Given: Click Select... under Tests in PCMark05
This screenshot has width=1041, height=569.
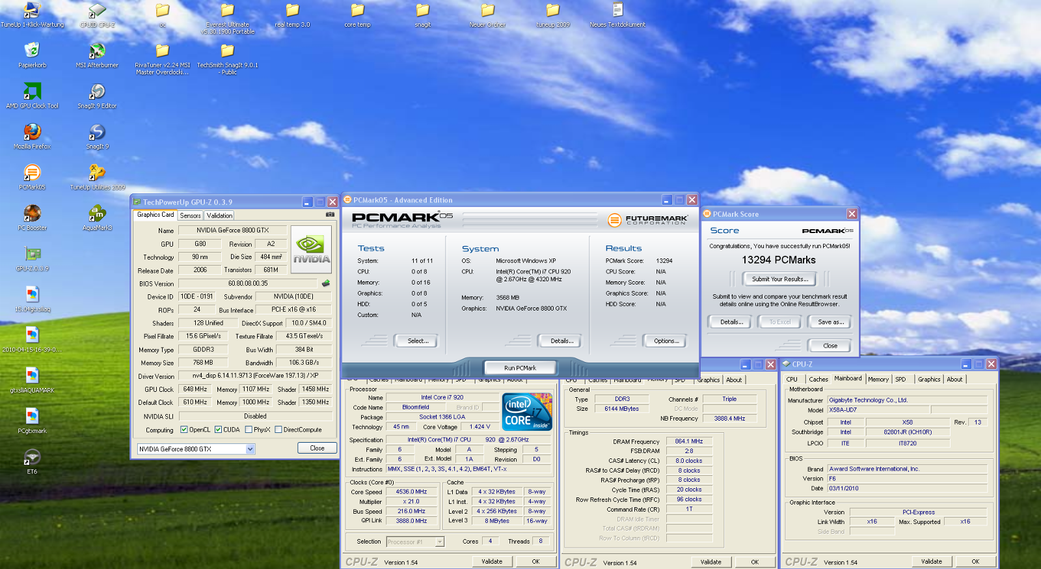Looking at the screenshot, I should click(416, 340).
